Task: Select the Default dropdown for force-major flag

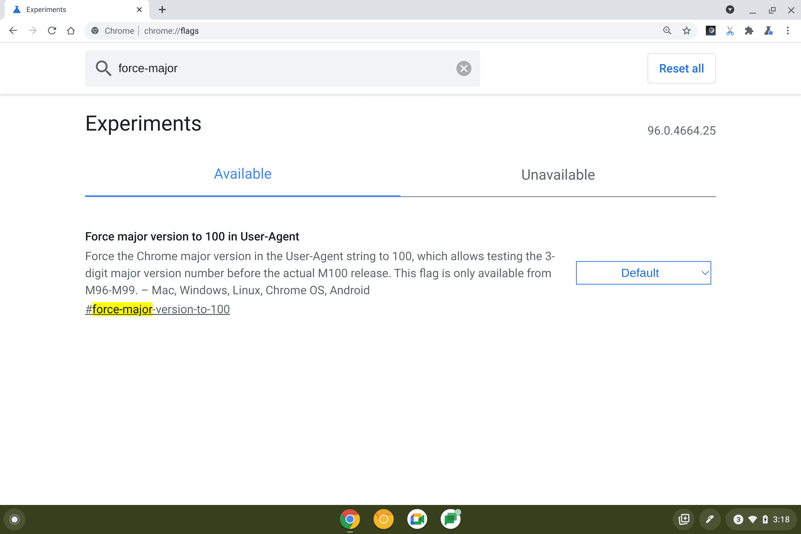Action: click(x=643, y=273)
